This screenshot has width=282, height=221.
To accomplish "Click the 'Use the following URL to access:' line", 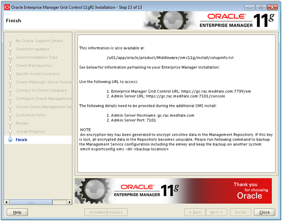I will coord(109,82).
